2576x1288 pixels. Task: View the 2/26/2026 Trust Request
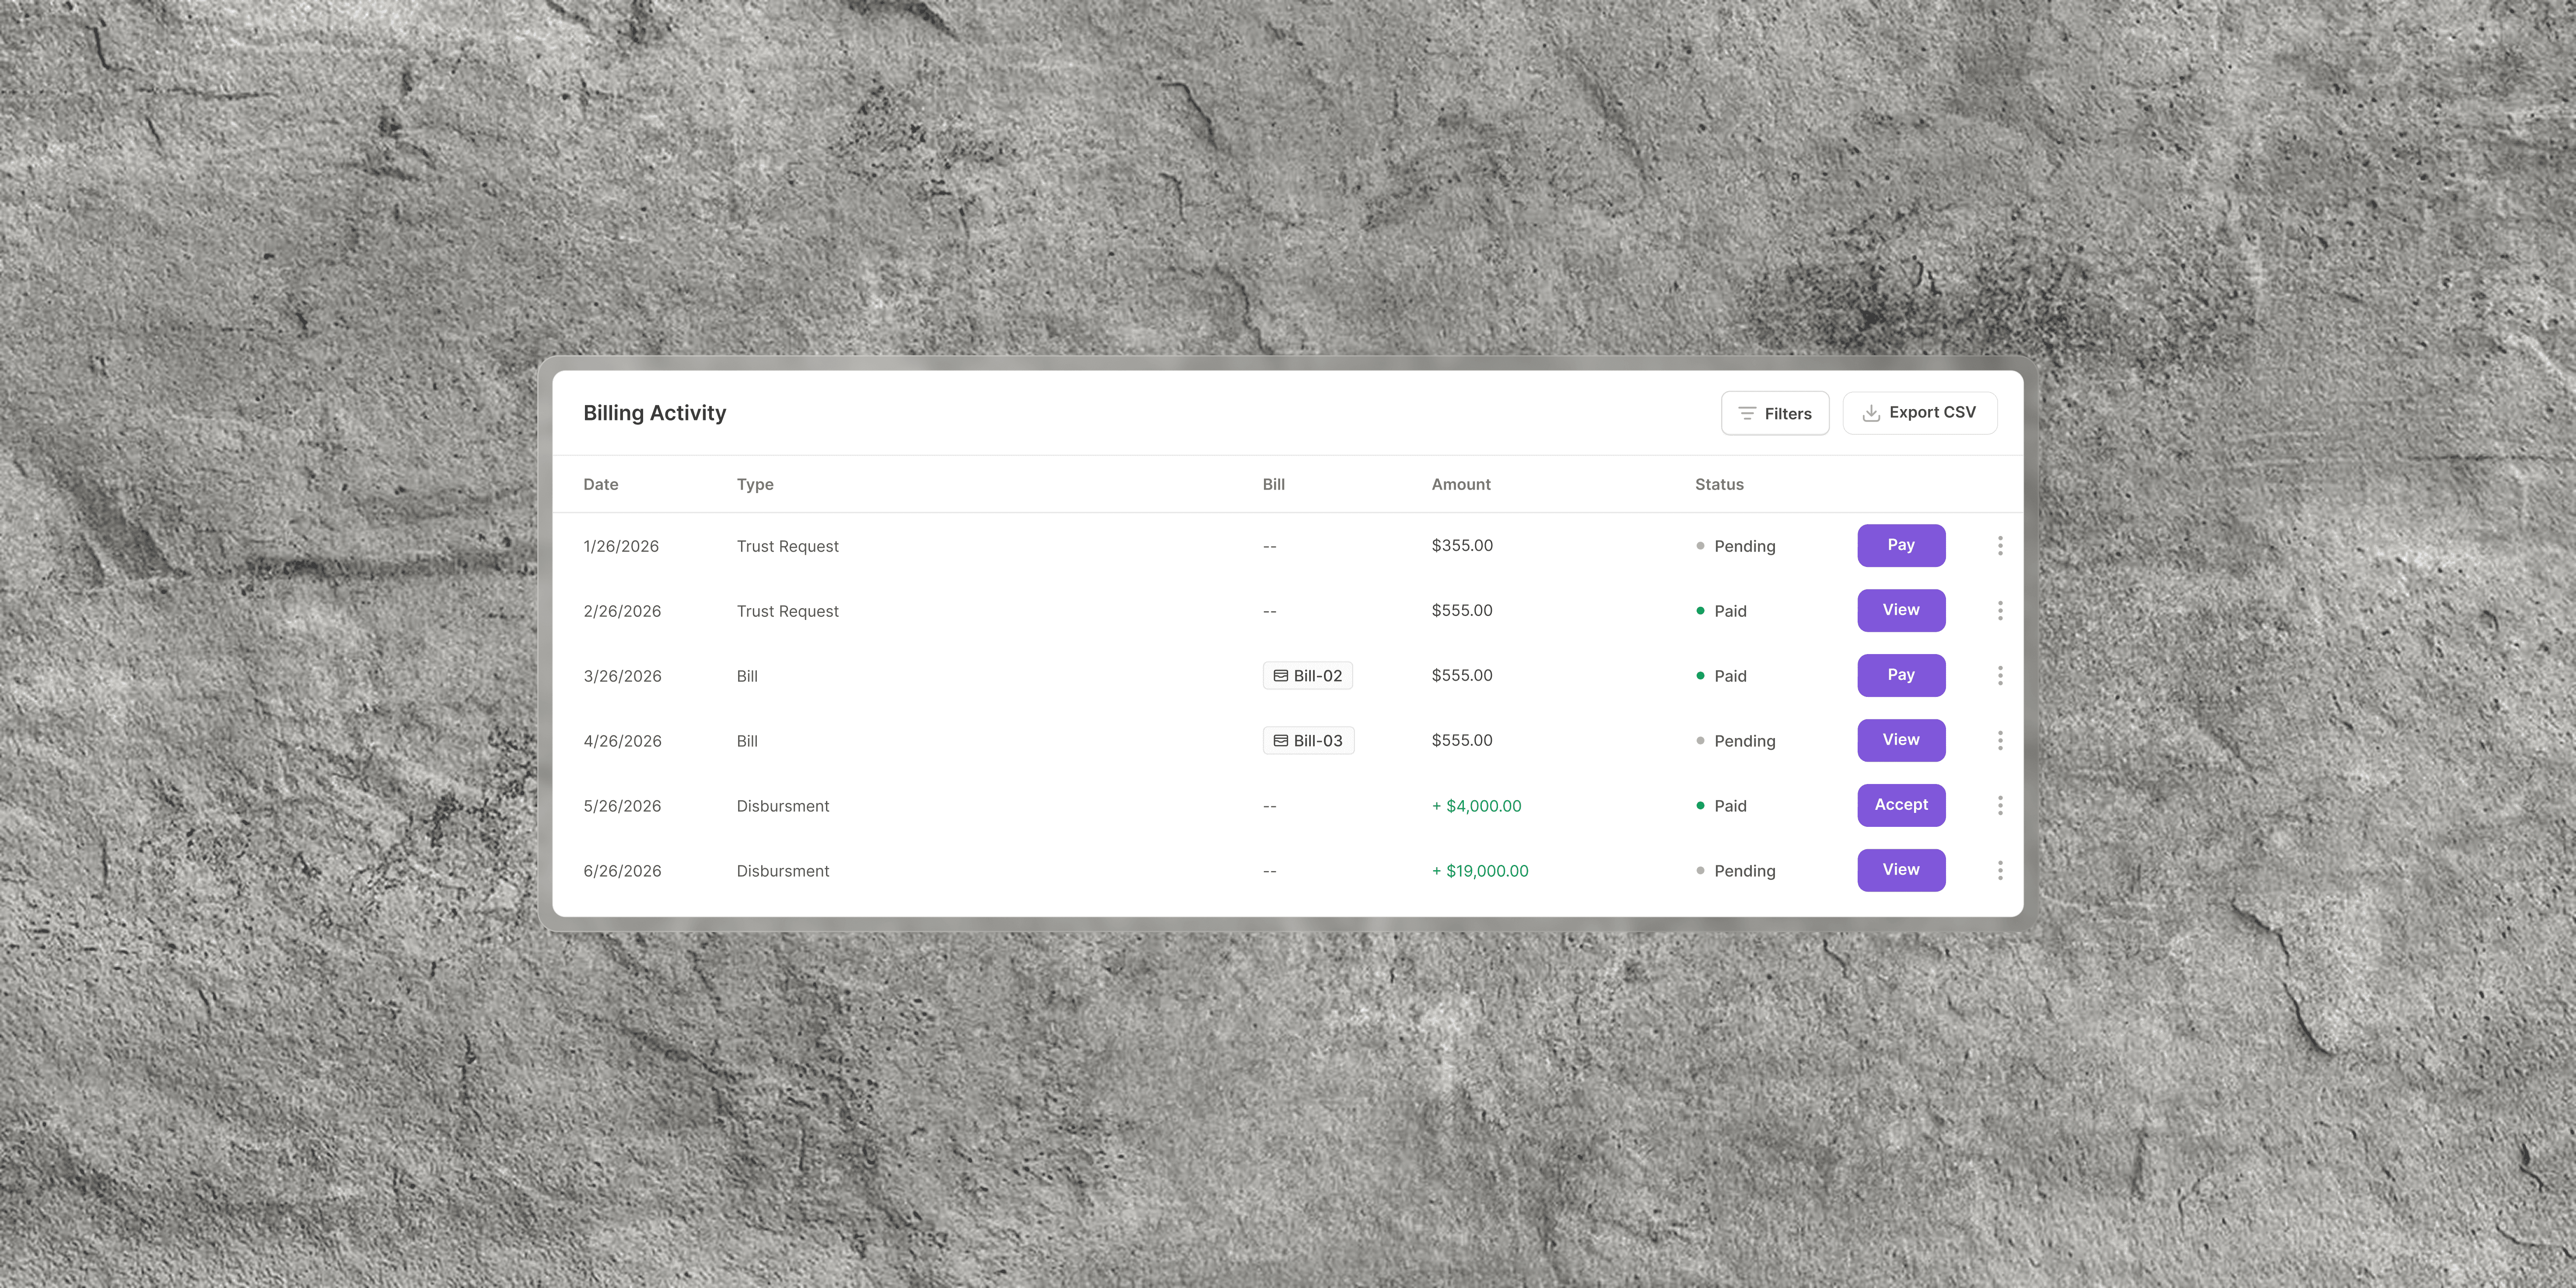1901,610
